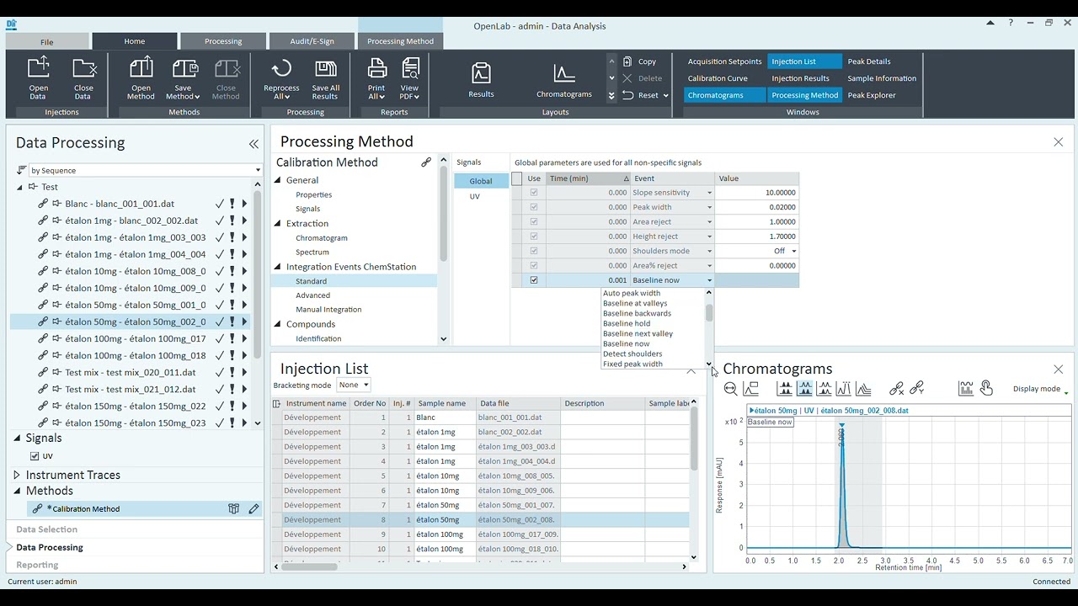Toggle Use checkbox for Height reject
1078x606 pixels.
tap(534, 237)
